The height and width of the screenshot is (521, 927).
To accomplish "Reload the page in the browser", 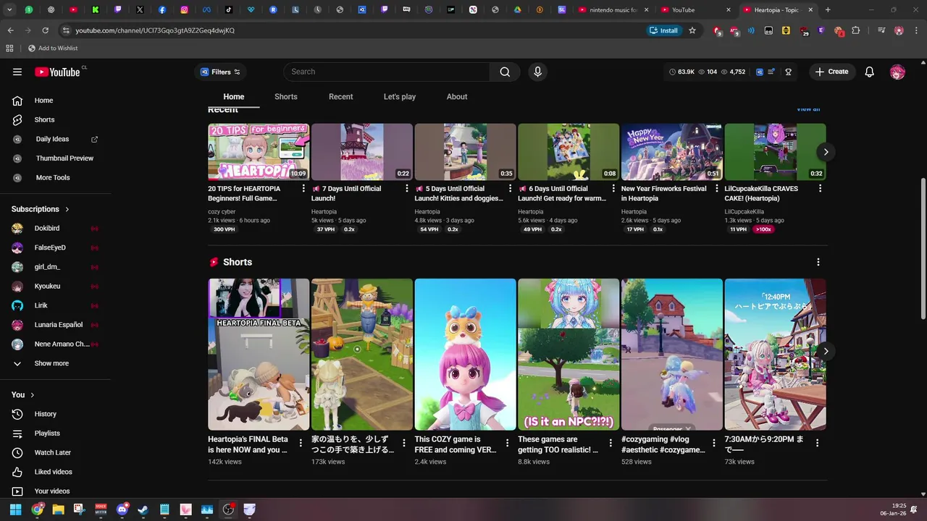I will point(45,30).
